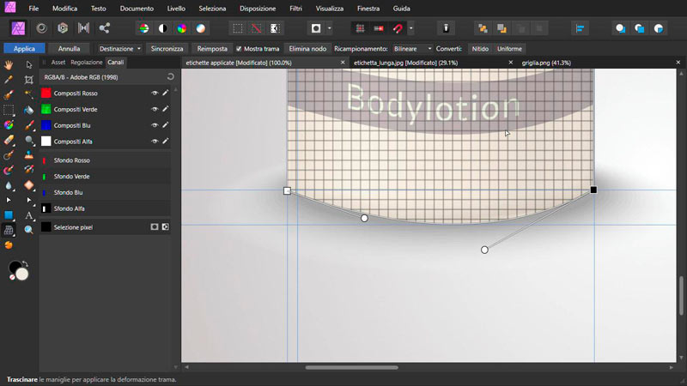This screenshot has width=687, height=386.
Task: Click the Uniforme convert button
Action: point(509,49)
